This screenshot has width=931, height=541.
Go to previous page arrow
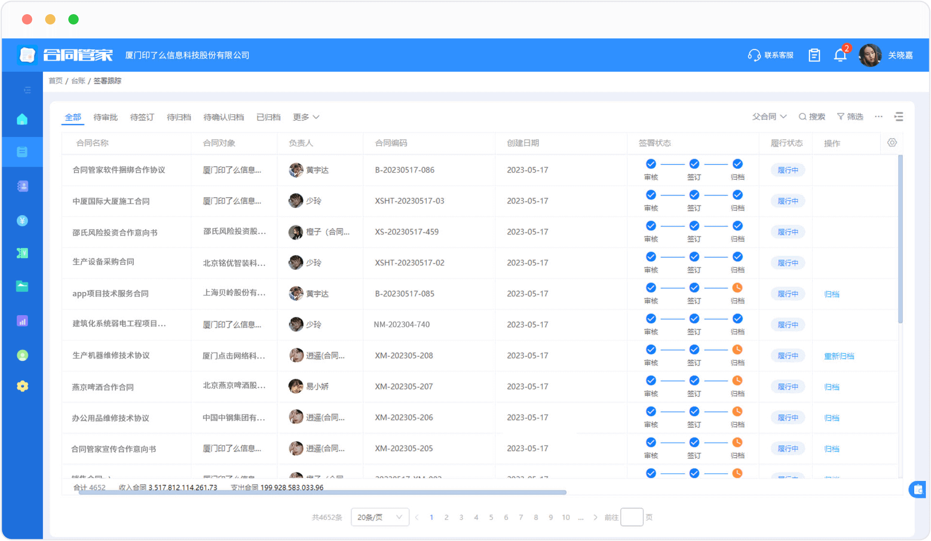pos(417,517)
